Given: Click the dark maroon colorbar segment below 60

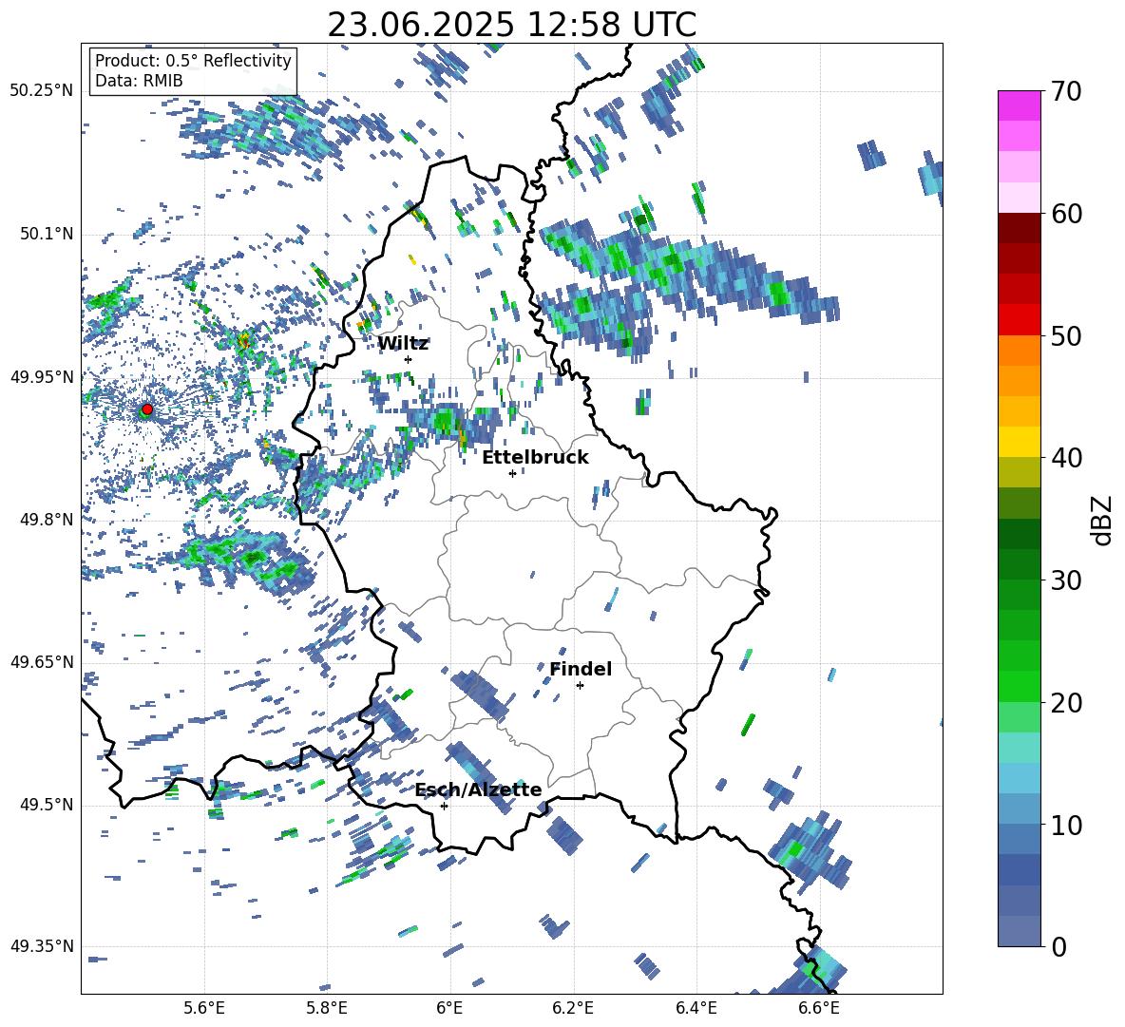Looking at the screenshot, I should [1019, 229].
